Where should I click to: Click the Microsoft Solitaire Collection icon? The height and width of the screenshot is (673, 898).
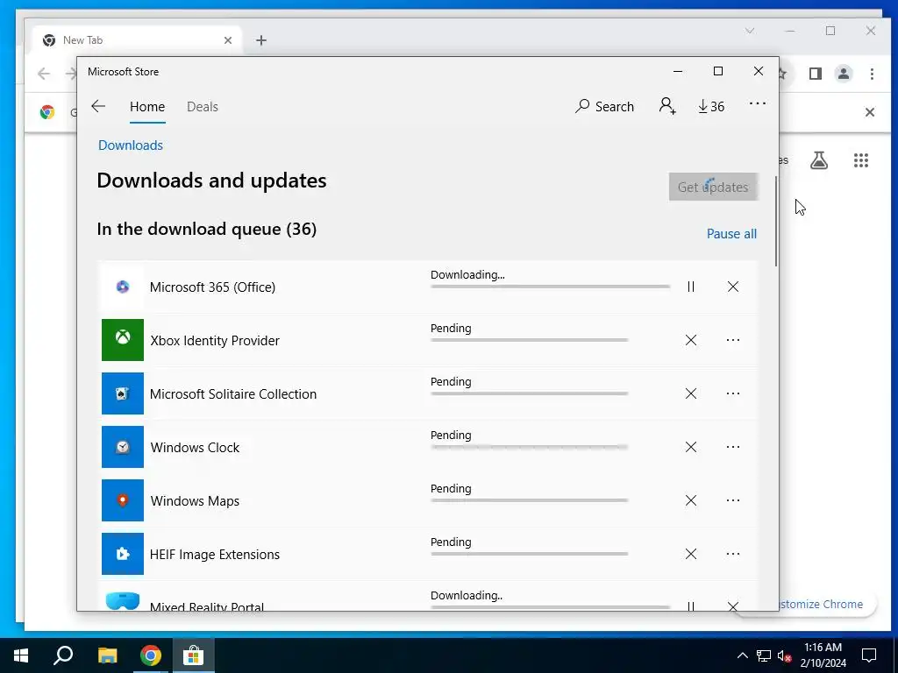[123, 393]
